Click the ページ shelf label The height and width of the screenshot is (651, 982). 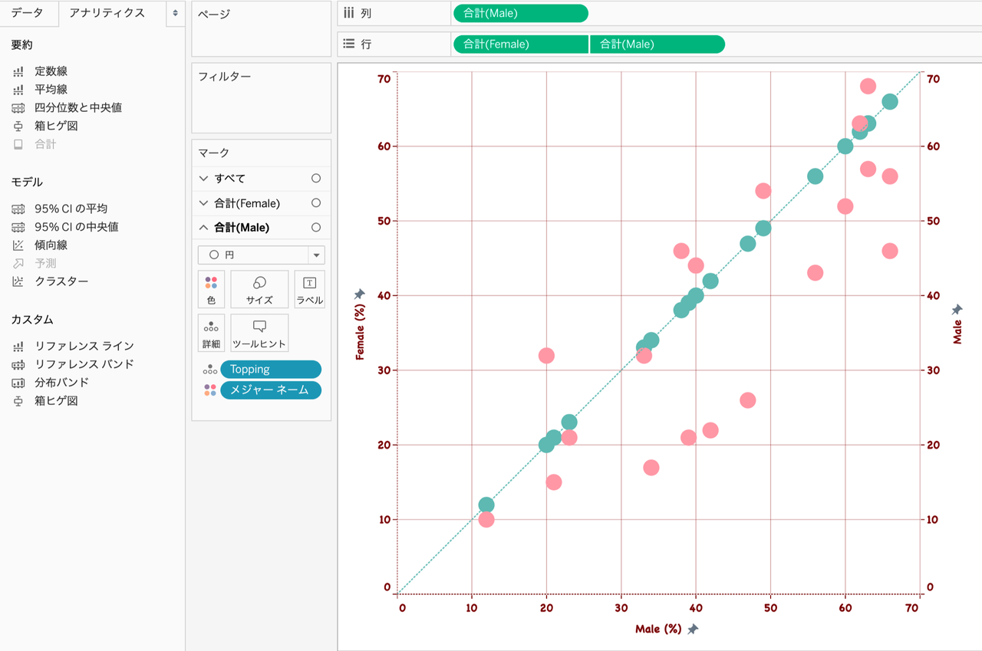click(214, 14)
